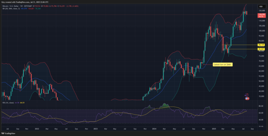This screenshot has height=136, width=268.
Task: Open the purple lightning event marker
Action: pos(246,95)
